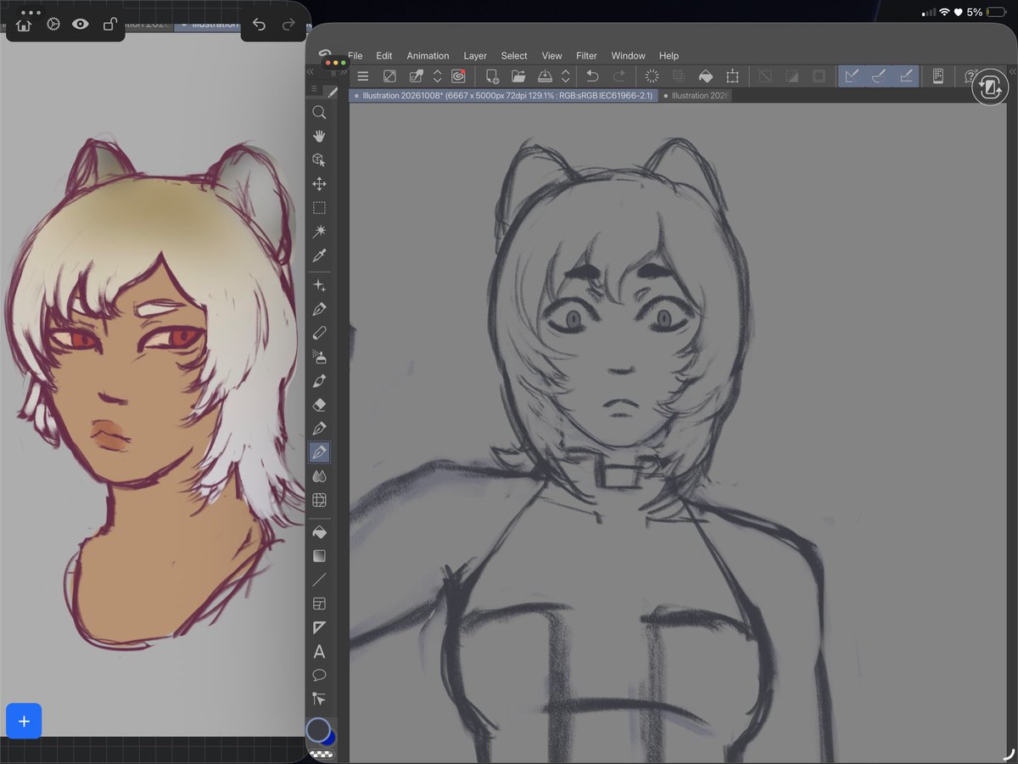1018x764 pixels.
Task: Select the Airbrush tool
Action: click(319, 357)
